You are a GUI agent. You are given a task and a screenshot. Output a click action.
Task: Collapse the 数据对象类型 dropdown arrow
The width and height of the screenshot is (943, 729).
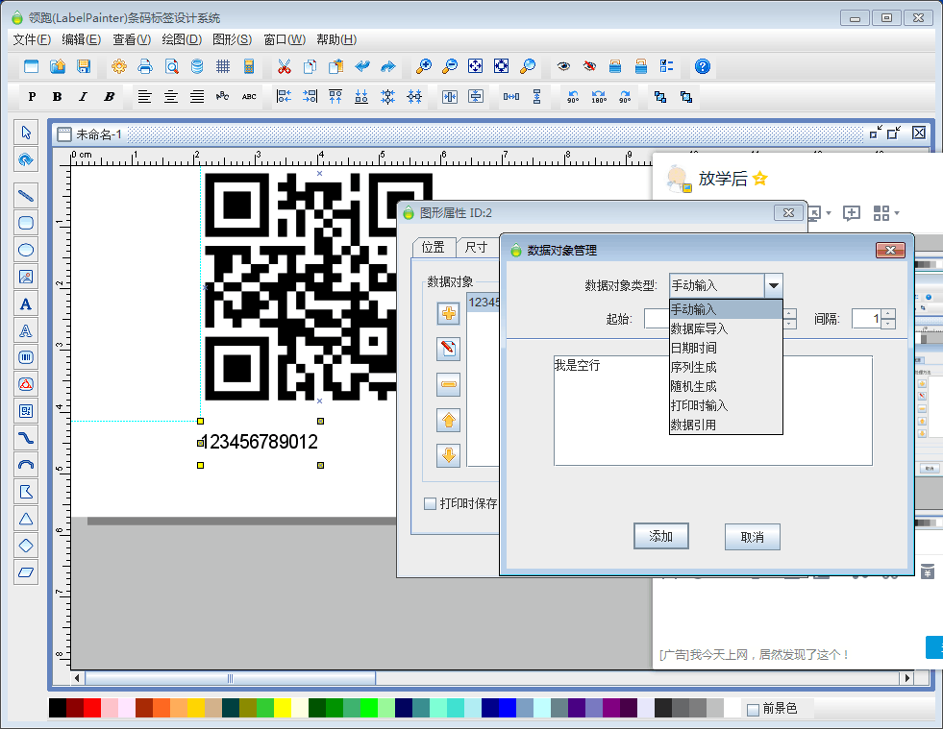pyautogui.click(x=774, y=285)
